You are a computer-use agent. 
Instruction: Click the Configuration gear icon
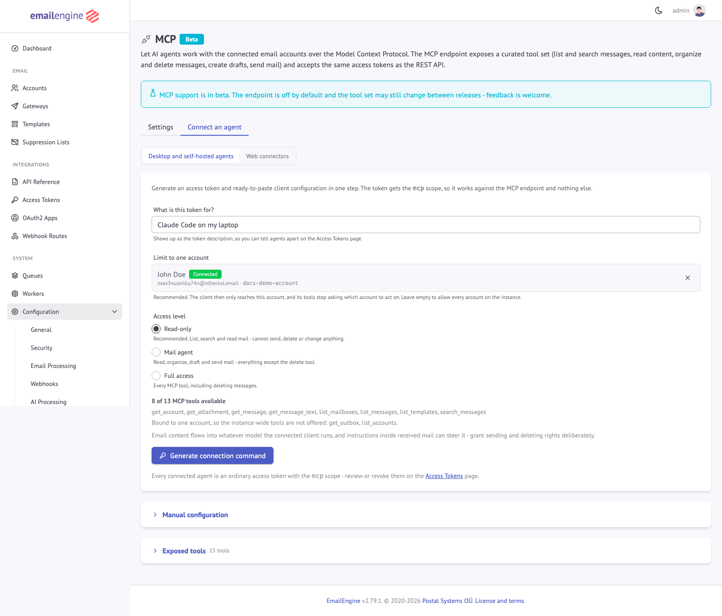pos(15,312)
